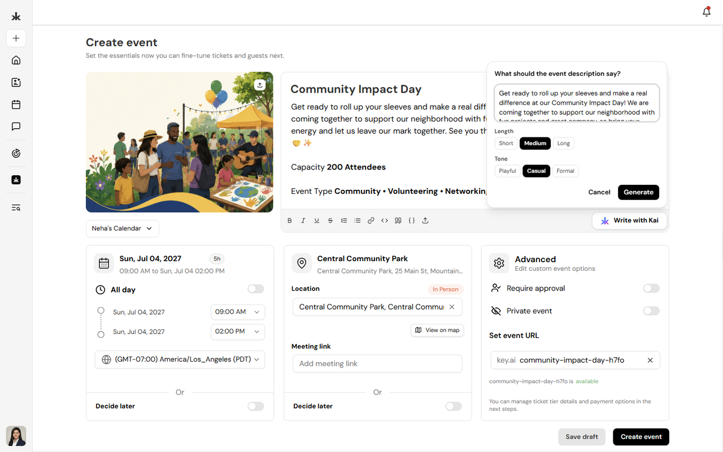Viewport: 723px width, 452px height.
Task: Open the search list icon in sidebar
Action: coord(16,207)
